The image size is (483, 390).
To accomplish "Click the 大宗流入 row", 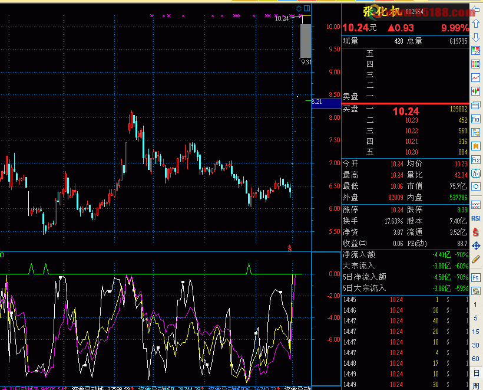I will click(x=405, y=266).
